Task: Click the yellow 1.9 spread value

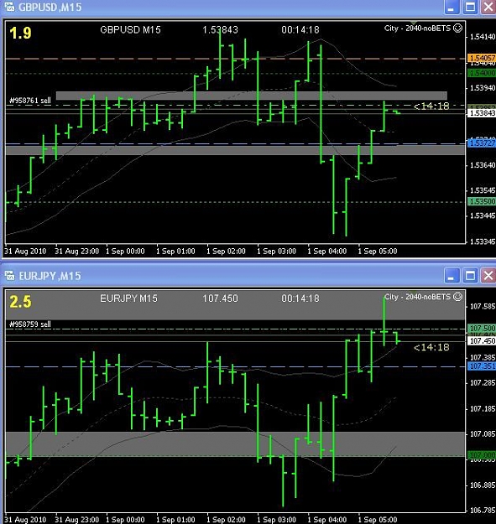Action: (20, 33)
